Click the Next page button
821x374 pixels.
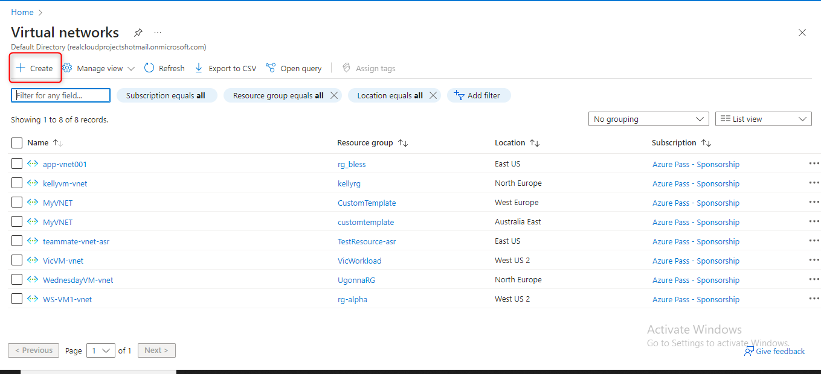point(156,350)
